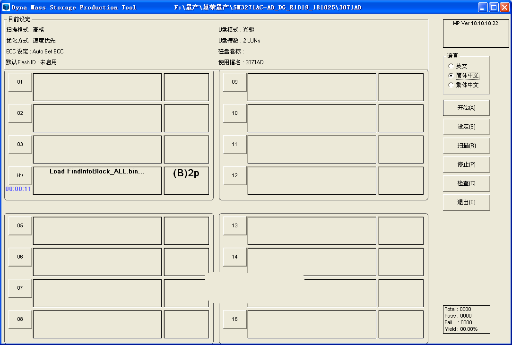This screenshot has width=512, height=345.
Task: Click the app icon in title bar
Action: click(6, 7)
